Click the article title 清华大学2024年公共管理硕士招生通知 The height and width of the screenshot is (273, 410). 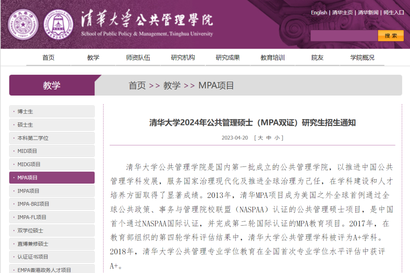point(252,122)
